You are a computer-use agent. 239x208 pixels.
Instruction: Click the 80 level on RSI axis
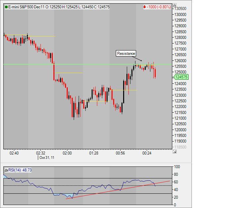[176, 174]
